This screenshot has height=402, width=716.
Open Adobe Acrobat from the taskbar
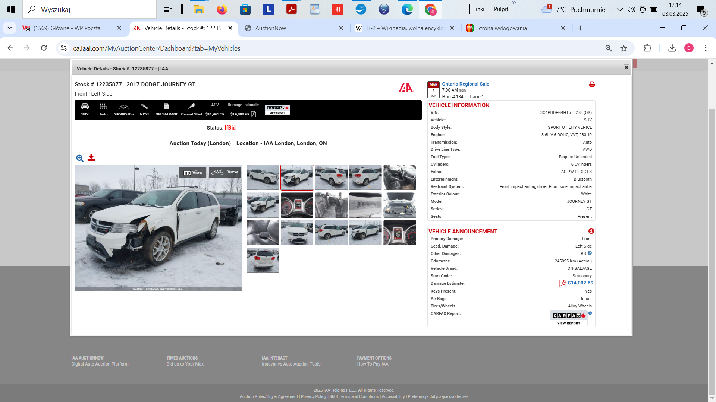coord(291,9)
